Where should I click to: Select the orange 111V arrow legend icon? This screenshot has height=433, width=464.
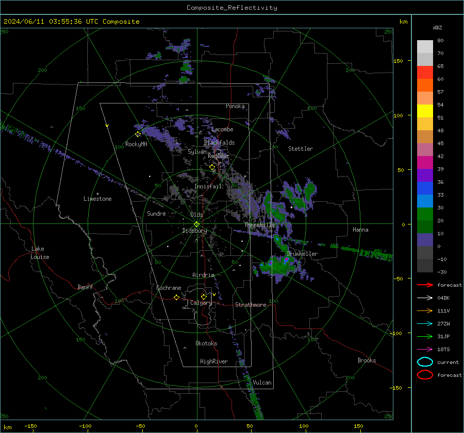[x=425, y=310]
